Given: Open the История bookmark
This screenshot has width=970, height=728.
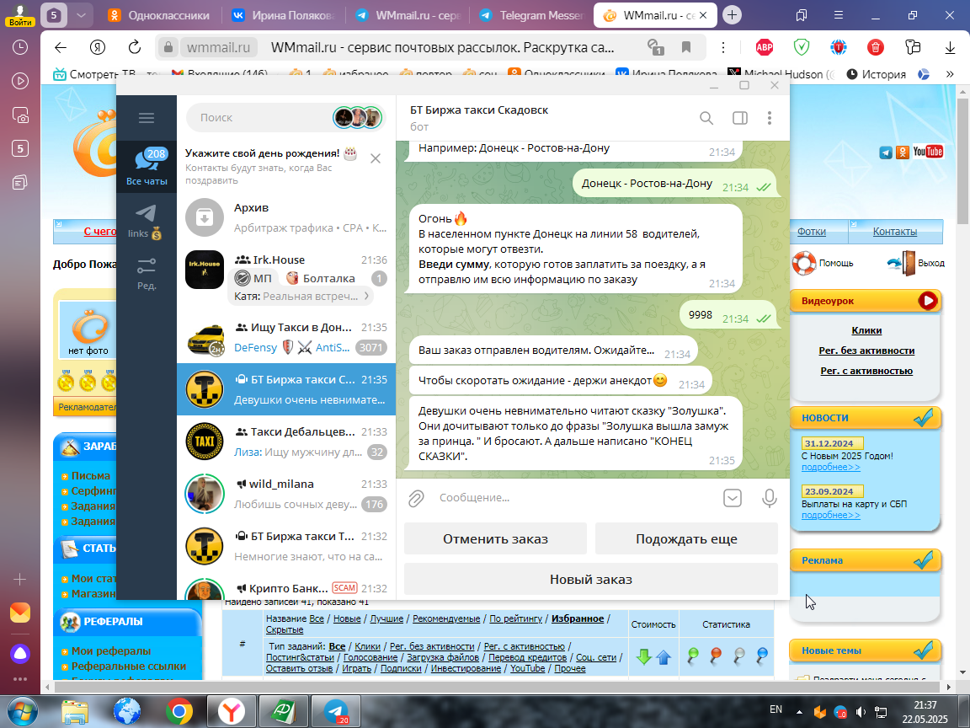Looking at the screenshot, I should point(876,74).
